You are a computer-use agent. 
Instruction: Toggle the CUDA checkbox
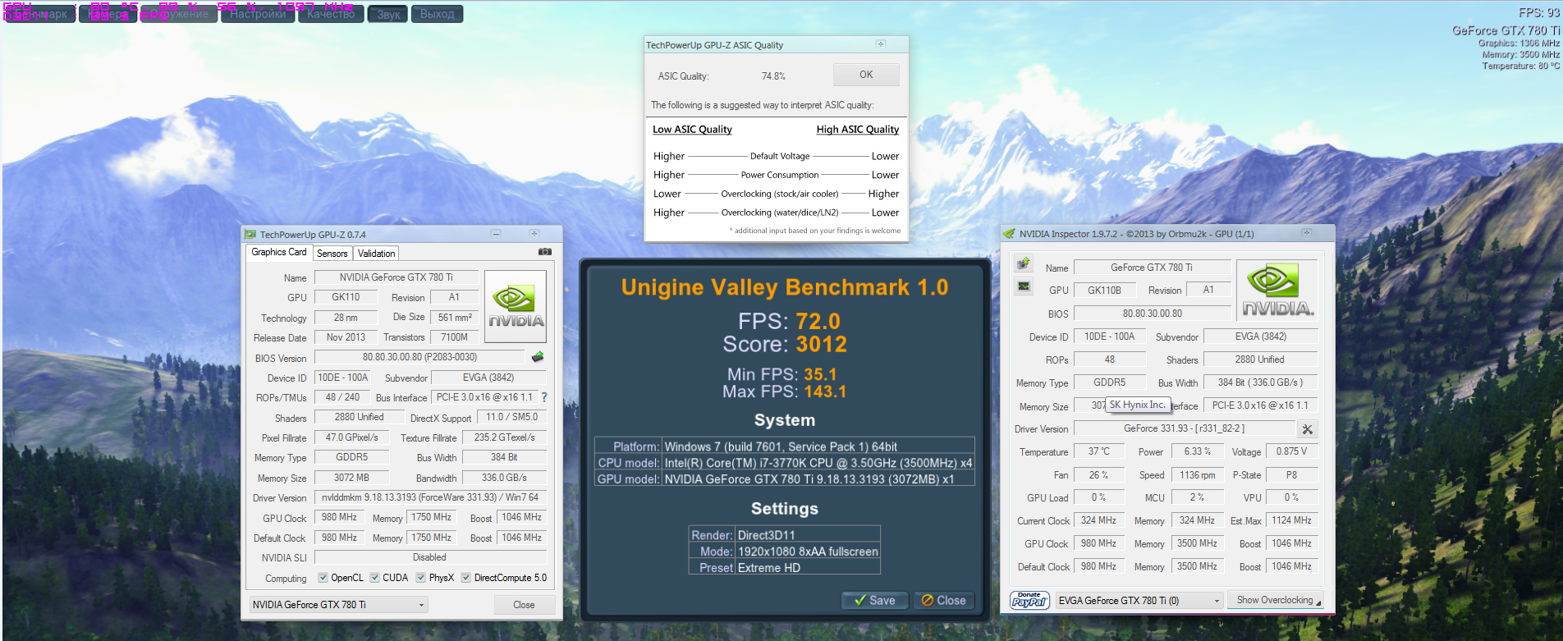(x=374, y=578)
